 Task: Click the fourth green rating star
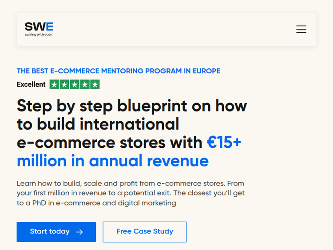[x=85, y=84]
